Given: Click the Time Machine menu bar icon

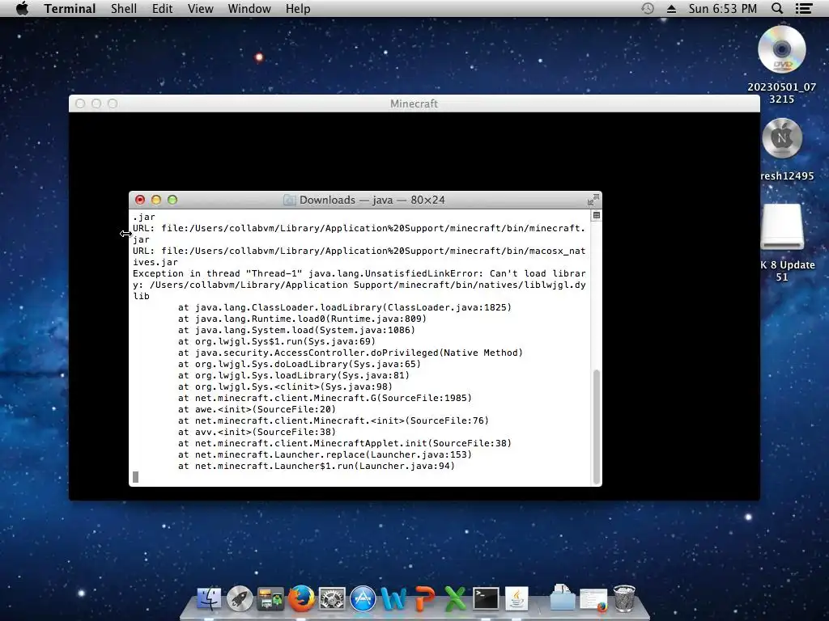Looking at the screenshot, I should click(647, 8).
